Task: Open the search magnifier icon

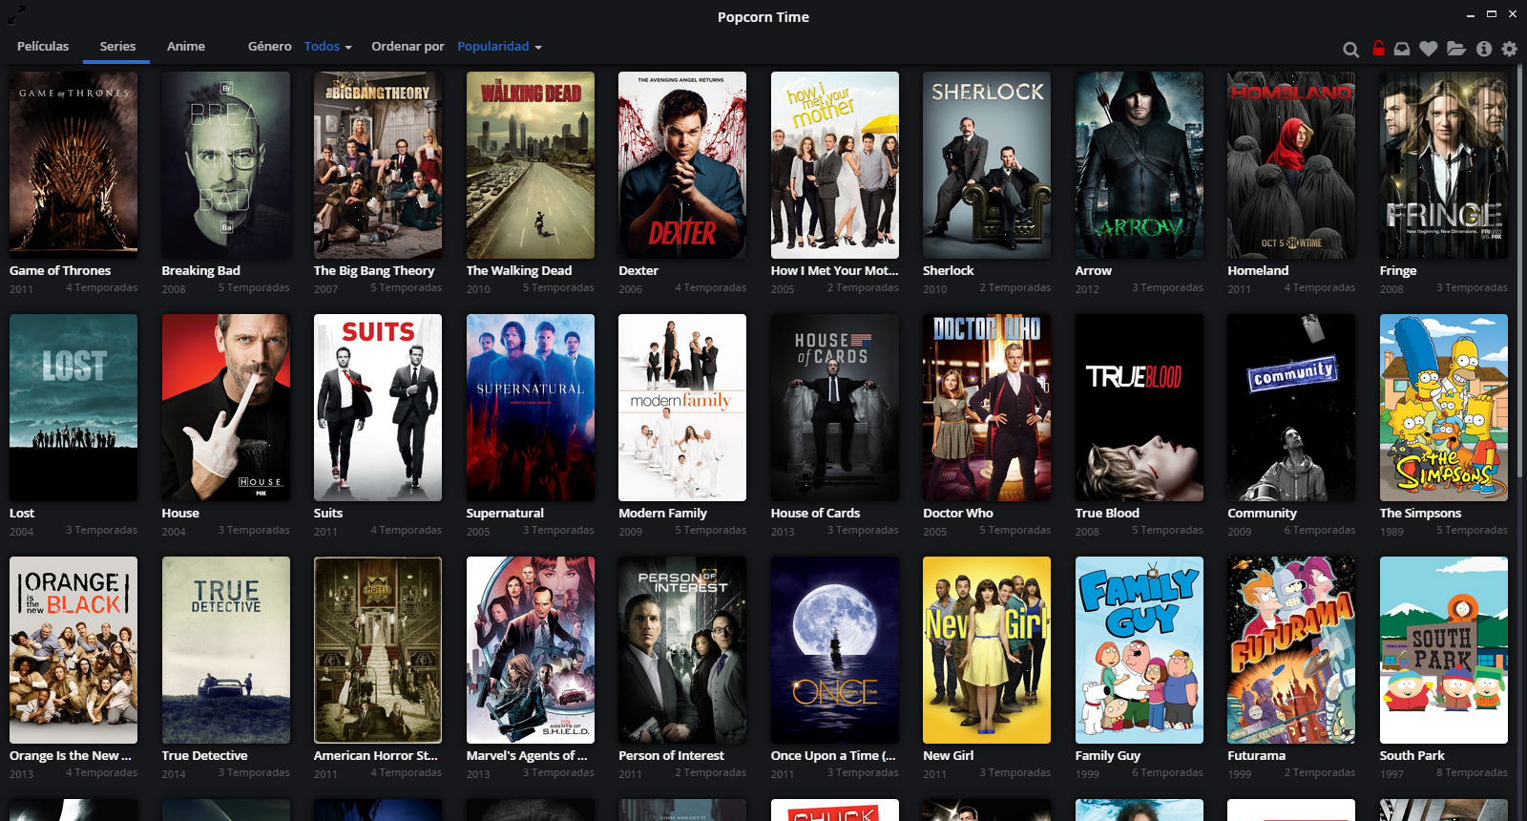Action: click(1350, 50)
